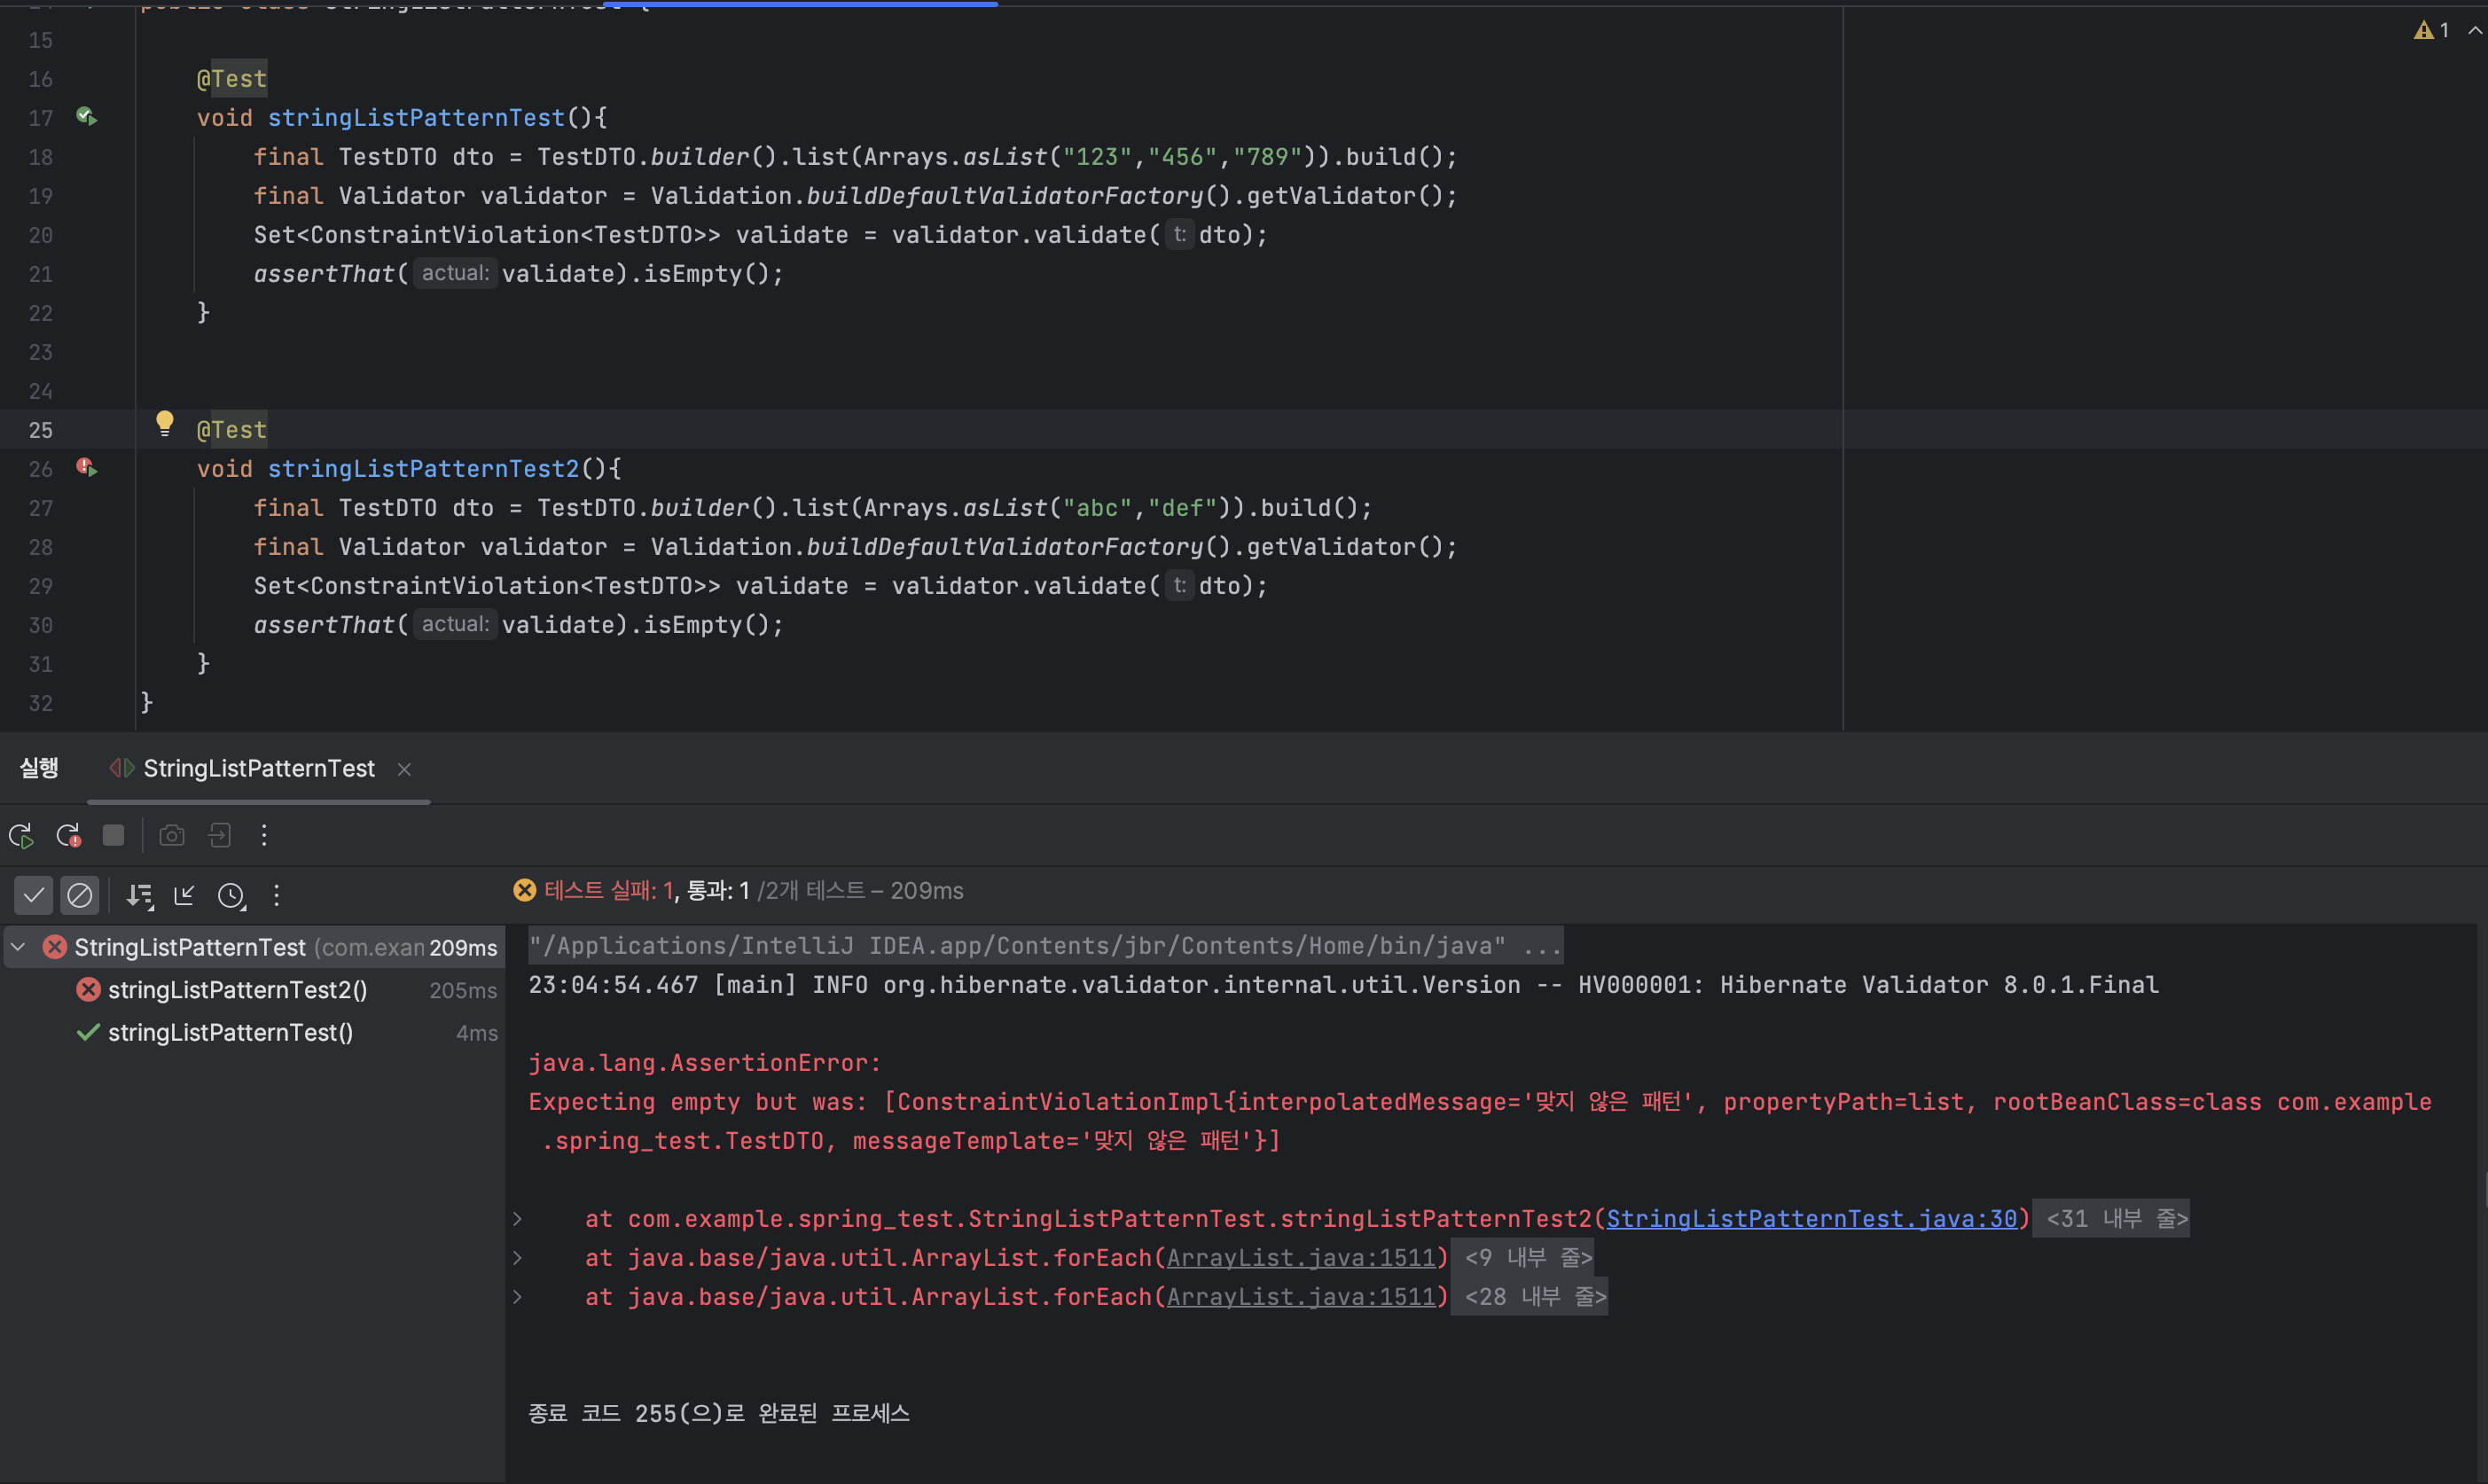Expand arrow beside <28 내부 줄> frame line
Image resolution: width=2488 pixels, height=1484 pixels.
[517, 1296]
